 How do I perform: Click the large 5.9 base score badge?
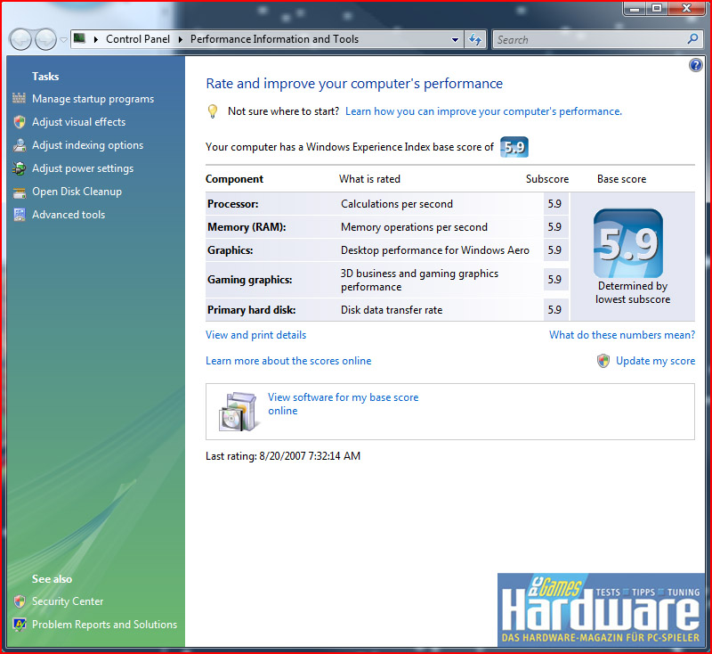[x=628, y=243]
